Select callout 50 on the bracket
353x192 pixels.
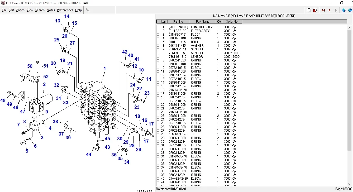pos(30,66)
